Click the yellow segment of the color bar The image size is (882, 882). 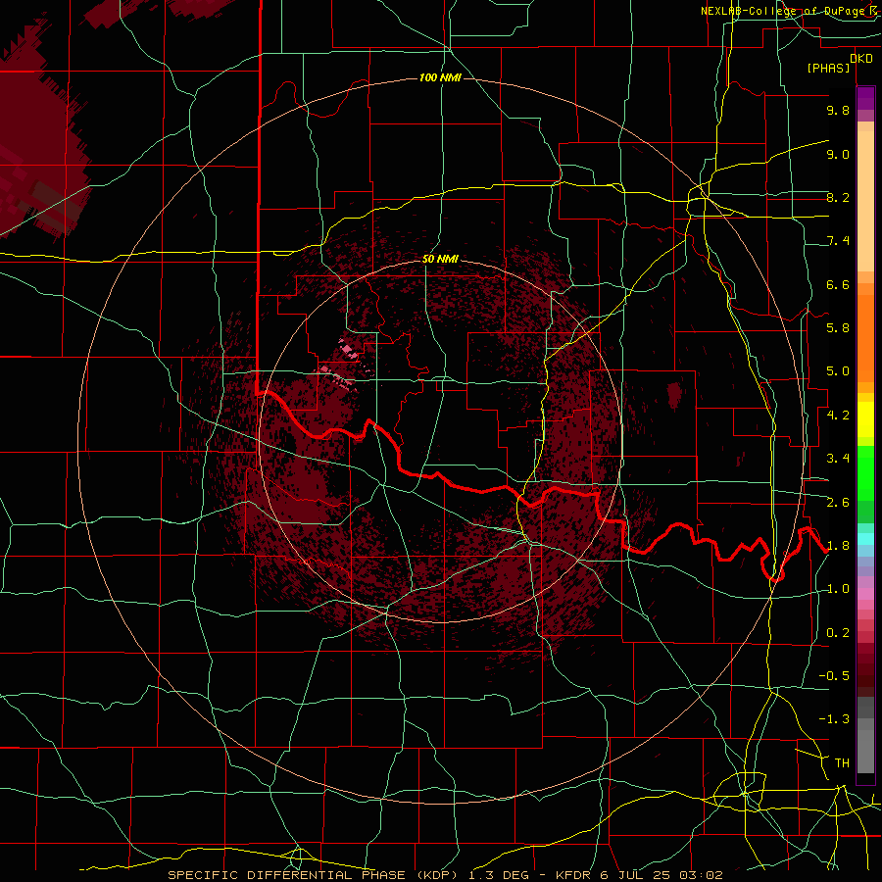tap(865, 419)
